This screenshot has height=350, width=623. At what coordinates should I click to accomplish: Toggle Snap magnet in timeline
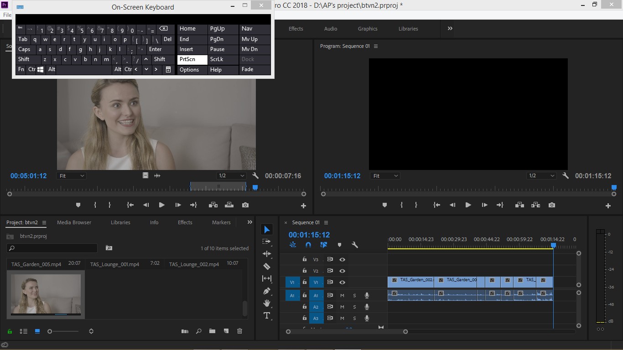click(x=308, y=245)
